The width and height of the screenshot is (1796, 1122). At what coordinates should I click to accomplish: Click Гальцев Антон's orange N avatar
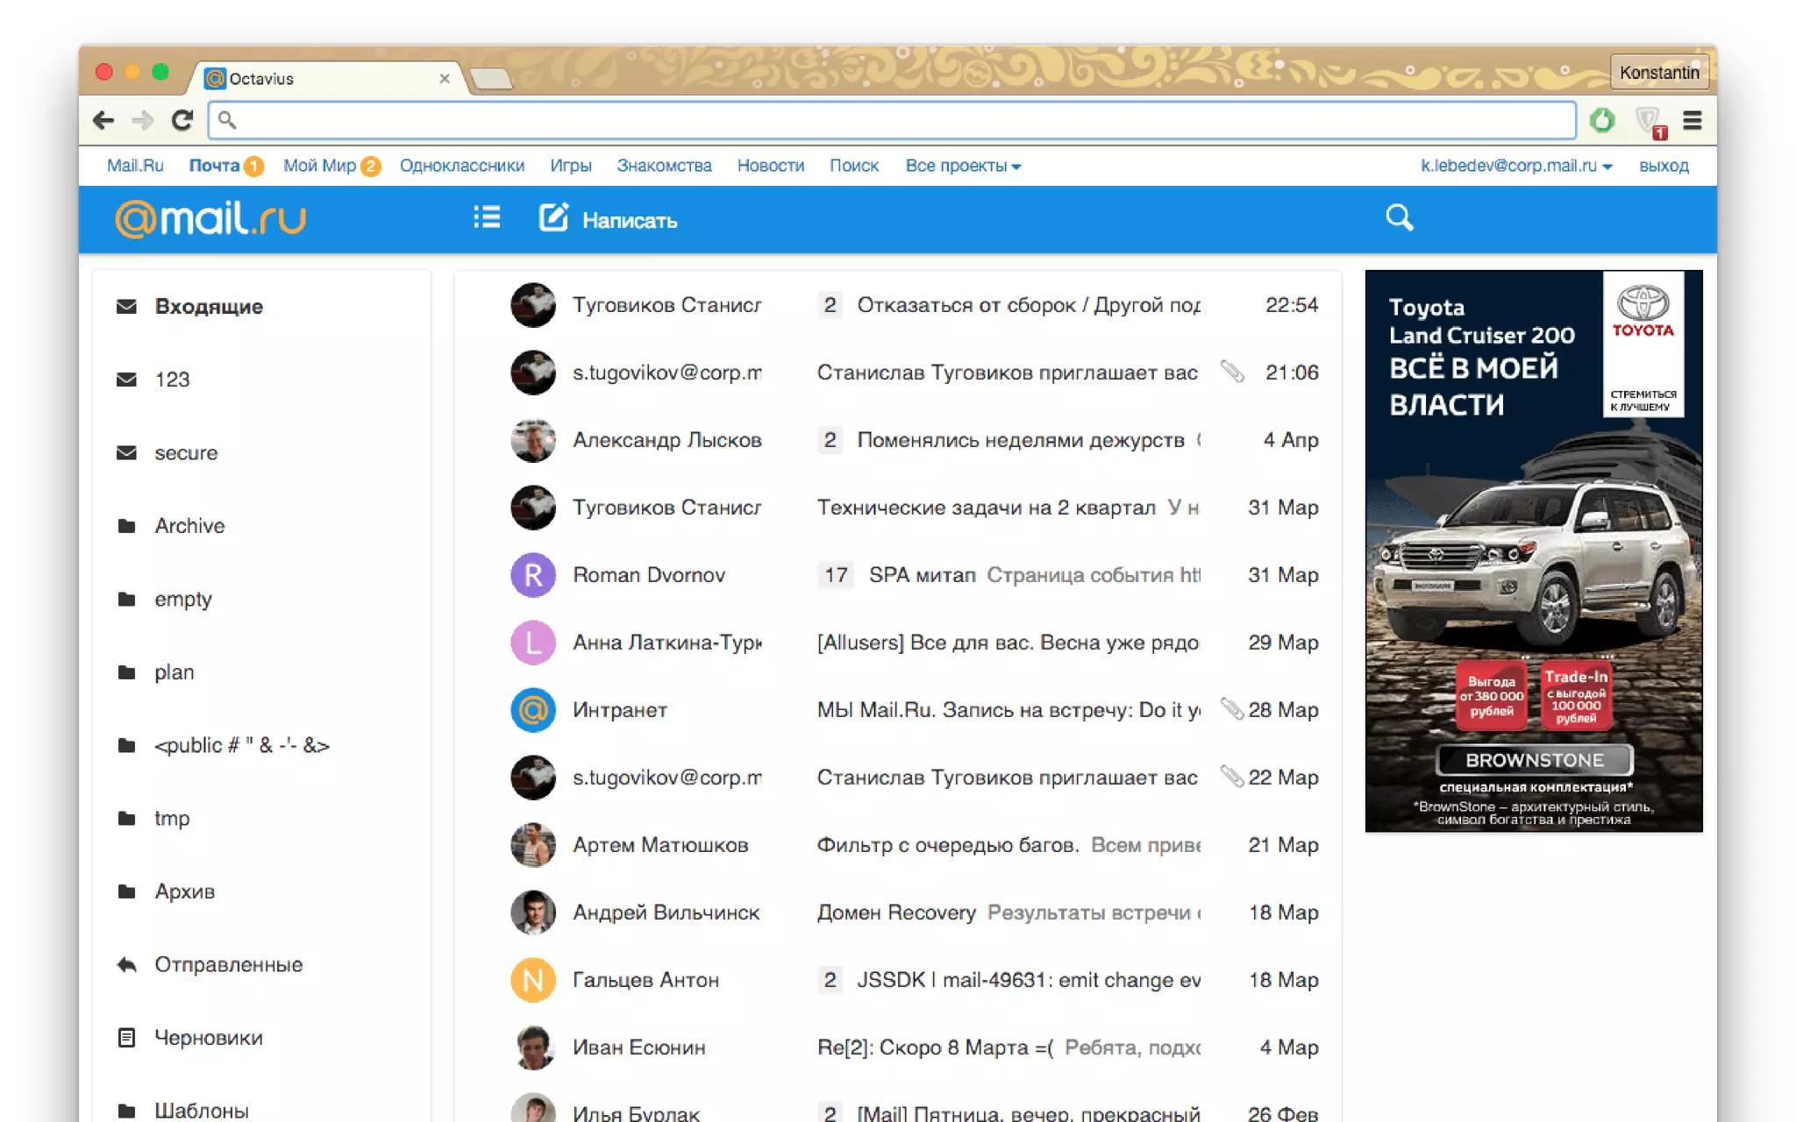pyautogui.click(x=532, y=980)
